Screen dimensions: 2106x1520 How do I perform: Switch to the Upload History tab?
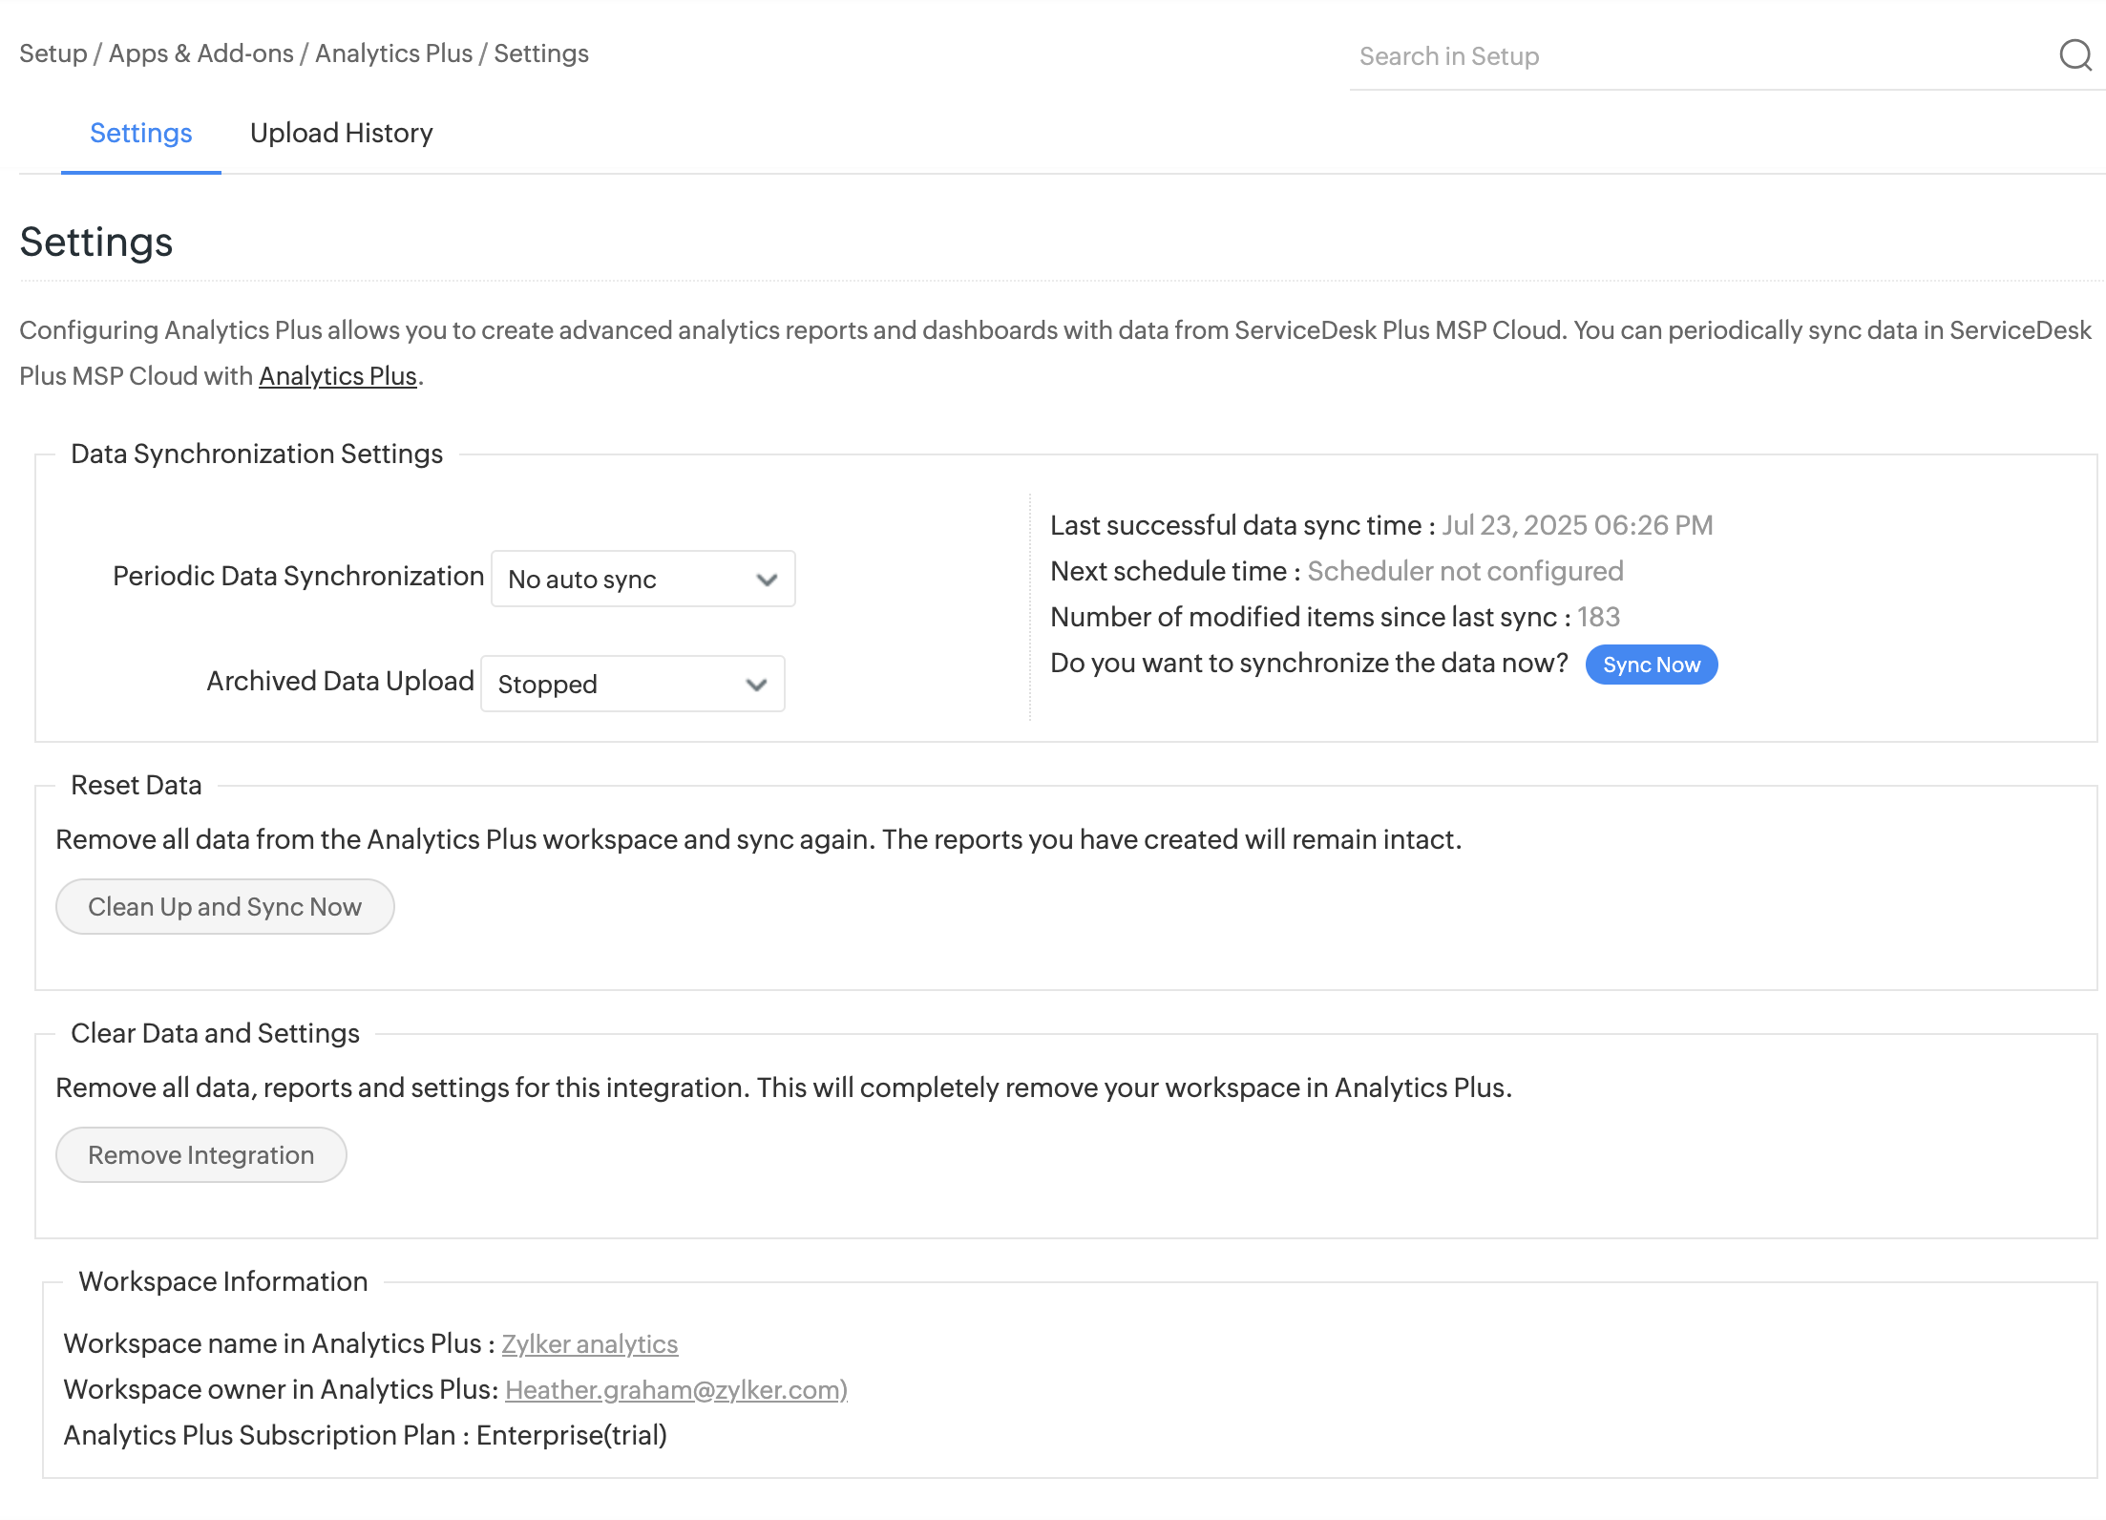click(341, 133)
